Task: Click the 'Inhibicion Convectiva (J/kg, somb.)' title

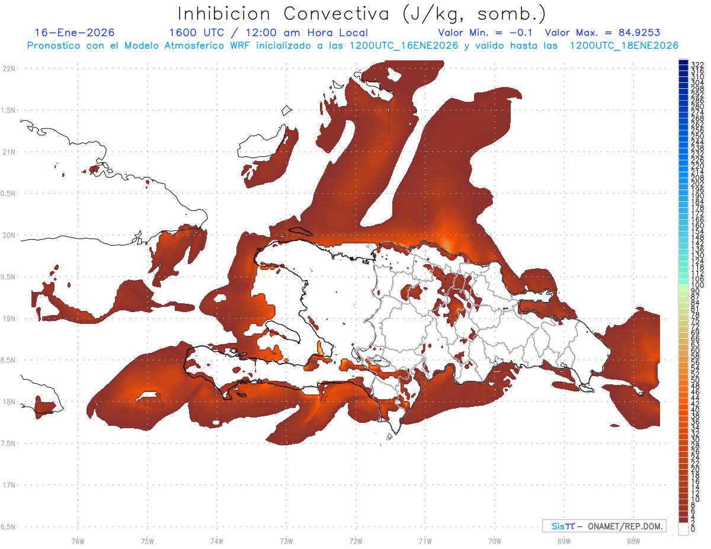Action: tap(362, 14)
